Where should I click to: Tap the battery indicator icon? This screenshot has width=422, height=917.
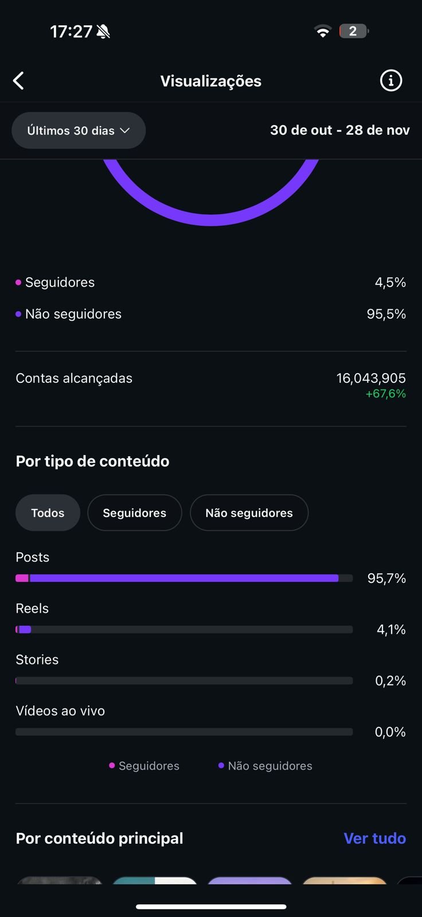[353, 31]
